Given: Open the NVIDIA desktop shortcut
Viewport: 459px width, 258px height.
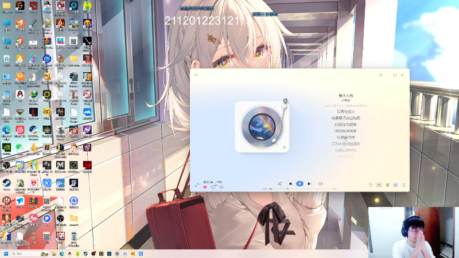Looking at the screenshot, I should coord(6,149).
